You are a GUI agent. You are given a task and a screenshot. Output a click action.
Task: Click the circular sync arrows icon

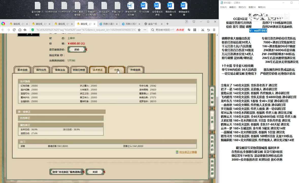click(189, 30)
